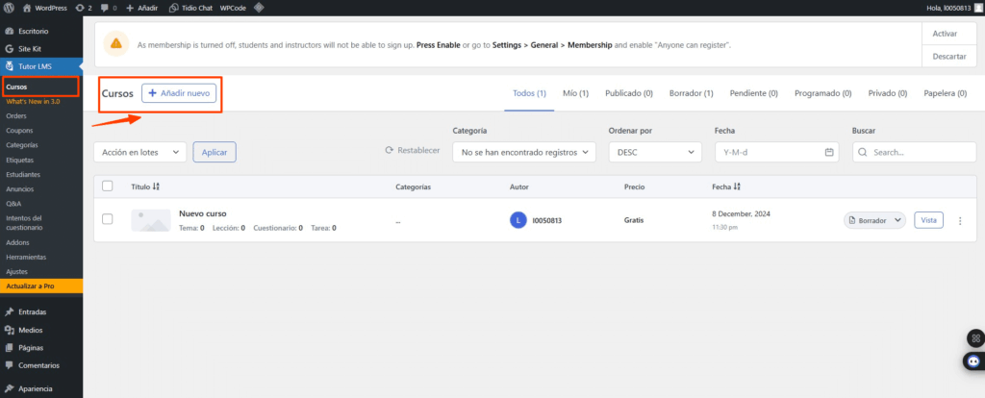Open Addons submenu item

click(17, 242)
